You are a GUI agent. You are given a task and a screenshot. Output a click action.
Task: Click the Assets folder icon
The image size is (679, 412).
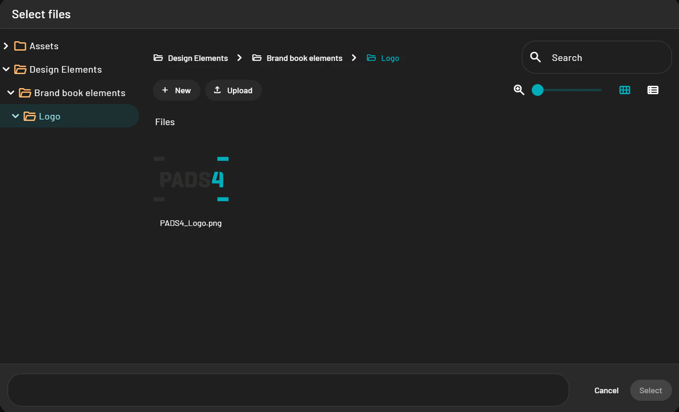pos(20,46)
